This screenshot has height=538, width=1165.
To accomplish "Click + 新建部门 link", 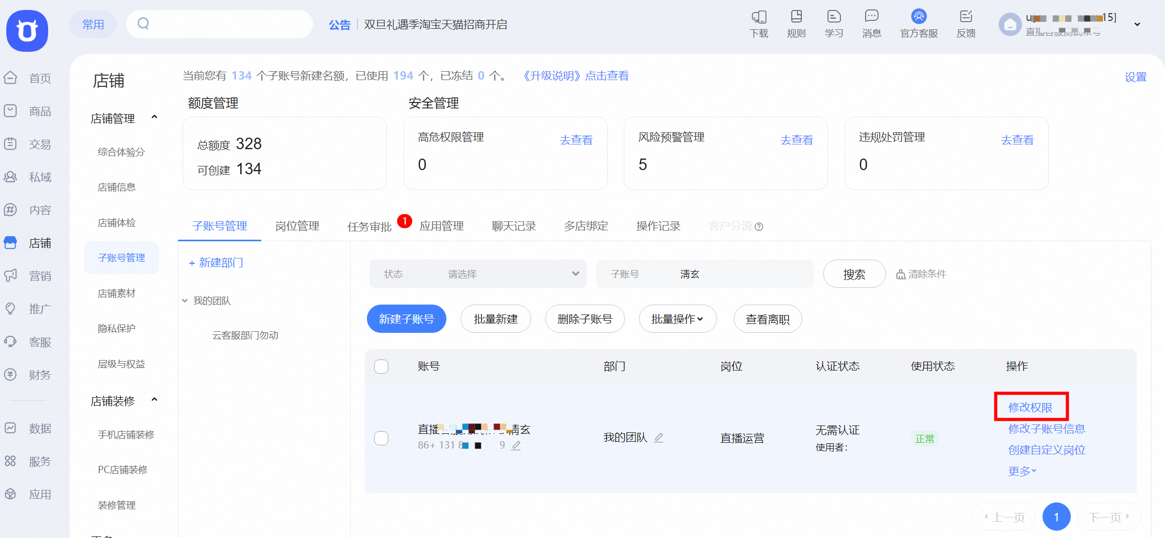I will pyautogui.click(x=216, y=263).
